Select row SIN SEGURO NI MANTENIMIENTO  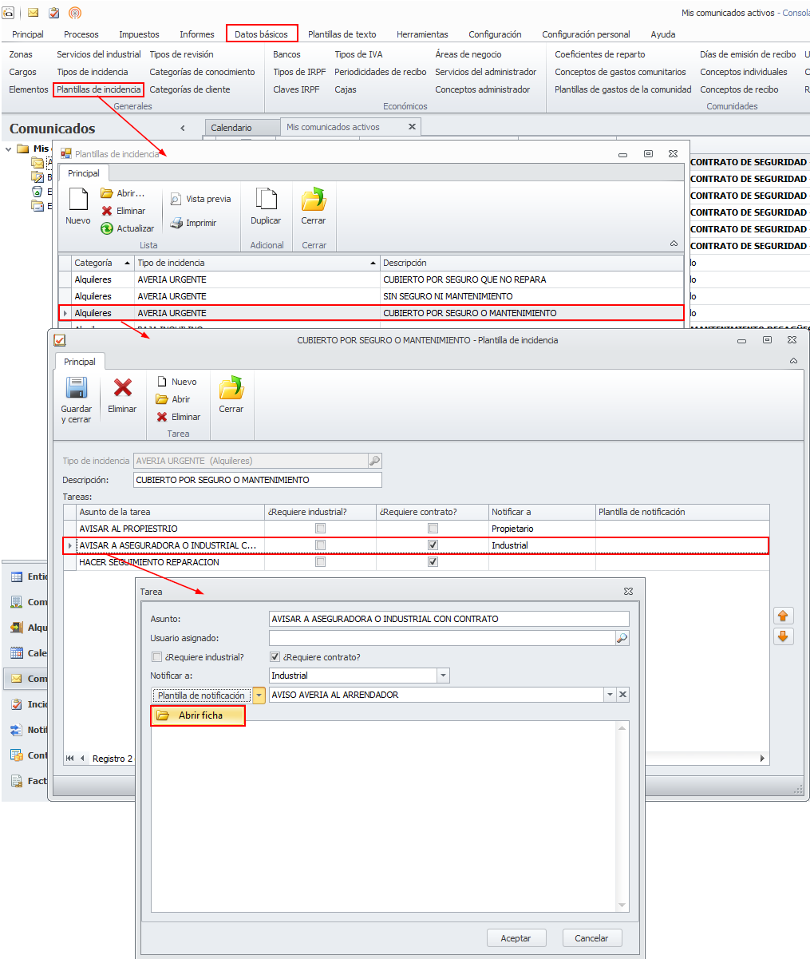point(371,296)
